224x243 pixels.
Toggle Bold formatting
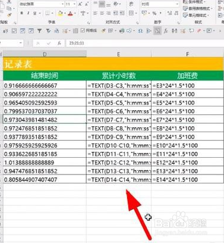[21, 13]
